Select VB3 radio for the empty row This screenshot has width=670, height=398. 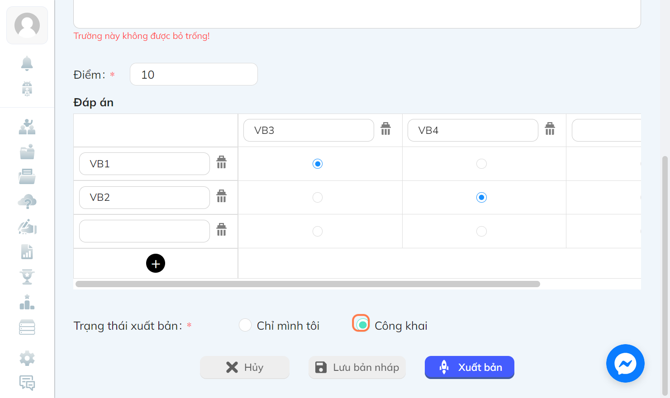tap(318, 231)
